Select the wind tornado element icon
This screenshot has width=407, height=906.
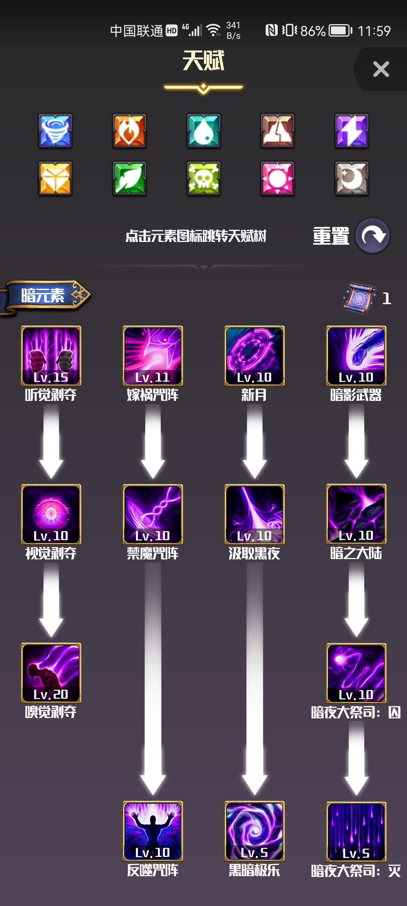55,131
